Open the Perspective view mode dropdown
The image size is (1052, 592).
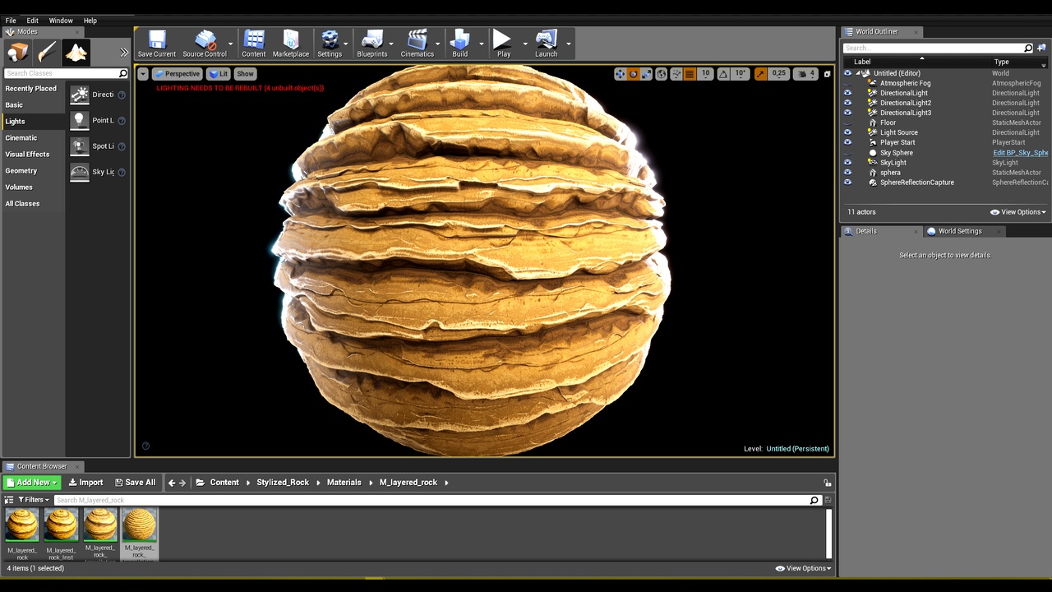click(178, 74)
